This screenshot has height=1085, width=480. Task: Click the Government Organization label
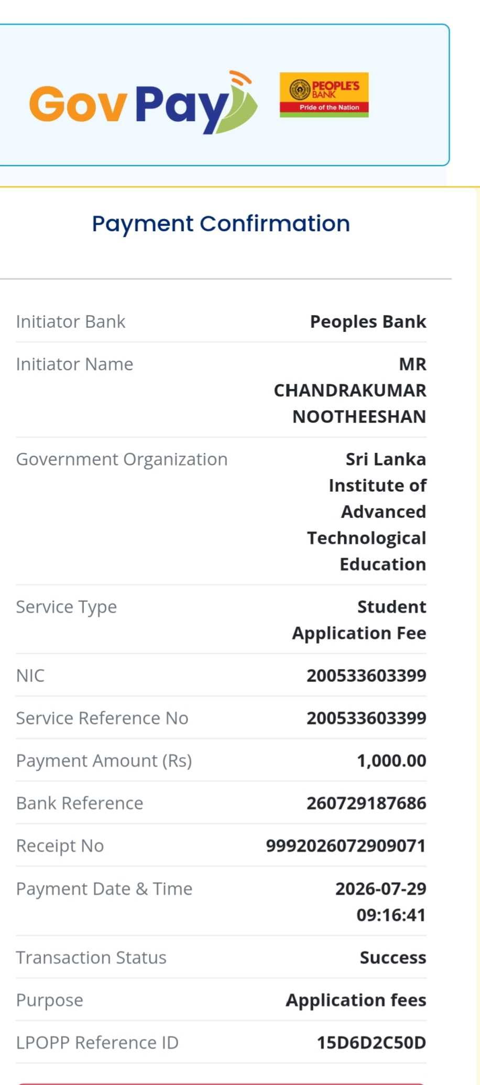pos(122,459)
